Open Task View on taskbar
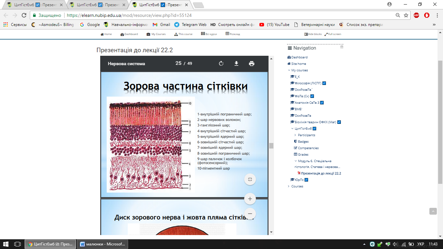 click(x=18, y=244)
